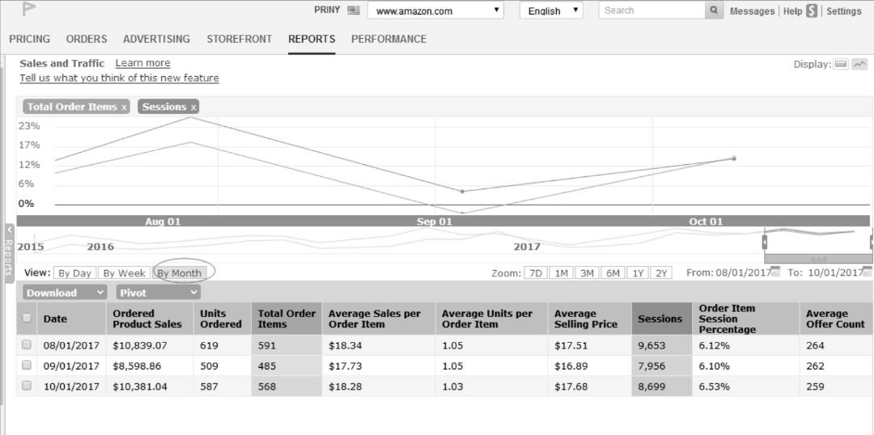
Task: Click the S badge icon beside Help
Action: pos(812,11)
